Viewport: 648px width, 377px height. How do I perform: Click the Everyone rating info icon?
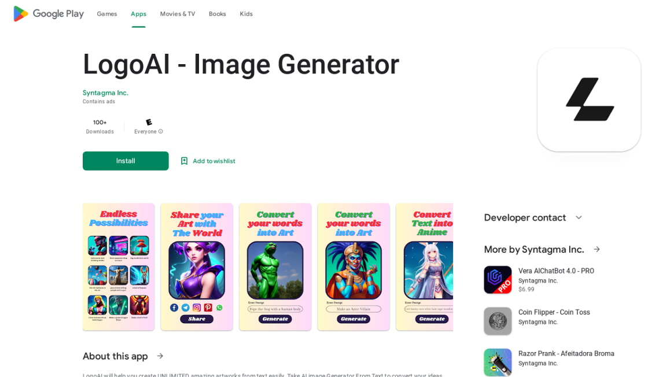tap(161, 131)
